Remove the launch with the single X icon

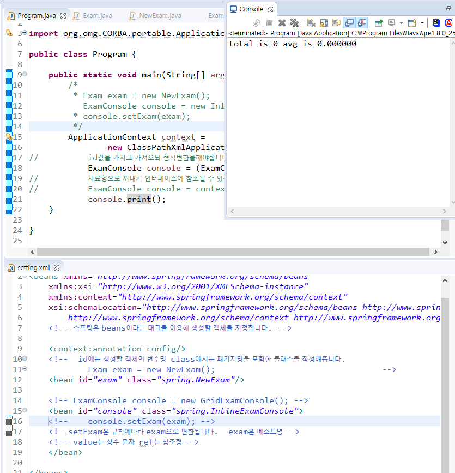coord(282,23)
